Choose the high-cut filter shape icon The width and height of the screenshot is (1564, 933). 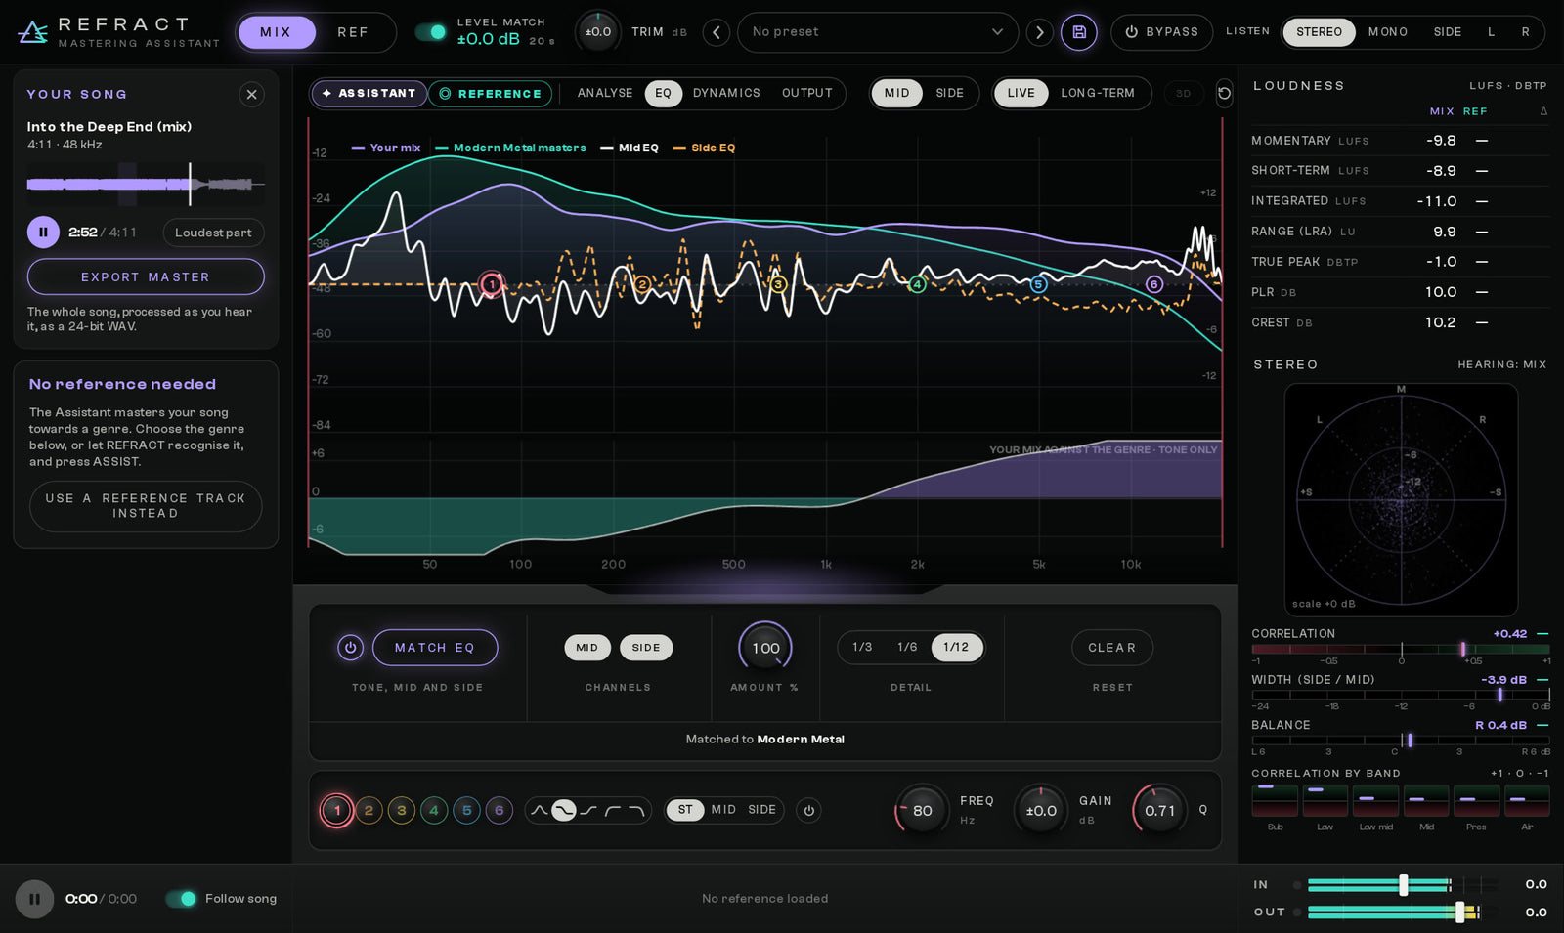(x=636, y=810)
